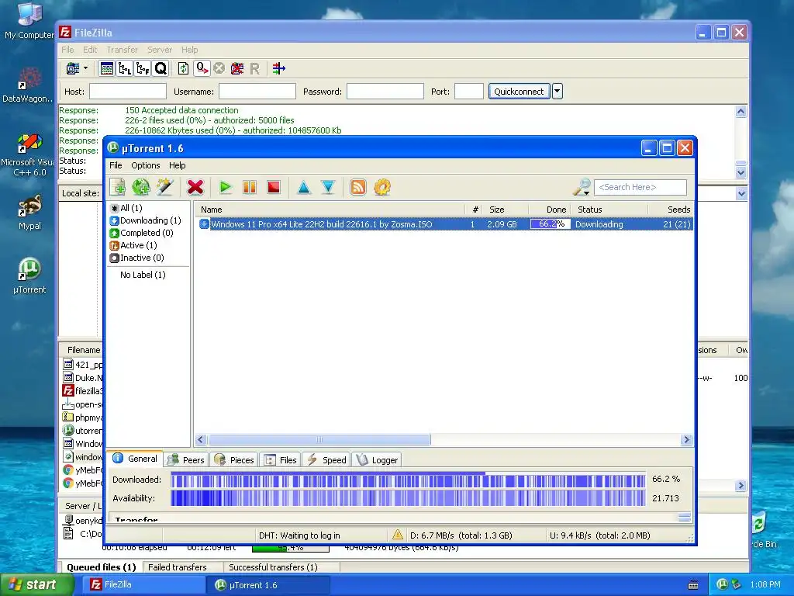Screen dimensions: 794x596
Task: Select the Inactive (0) category
Action: (136, 258)
